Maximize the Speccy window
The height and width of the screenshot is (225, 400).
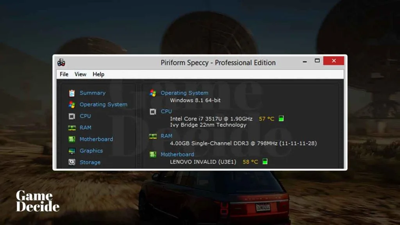317,61
